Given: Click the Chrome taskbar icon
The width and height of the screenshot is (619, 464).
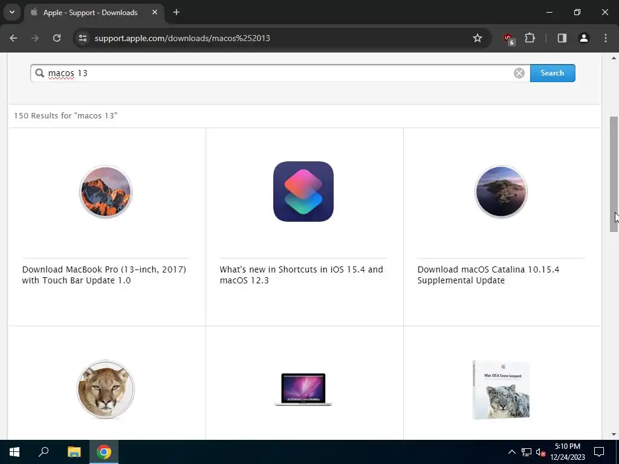Looking at the screenshot, I should [104, 452].
